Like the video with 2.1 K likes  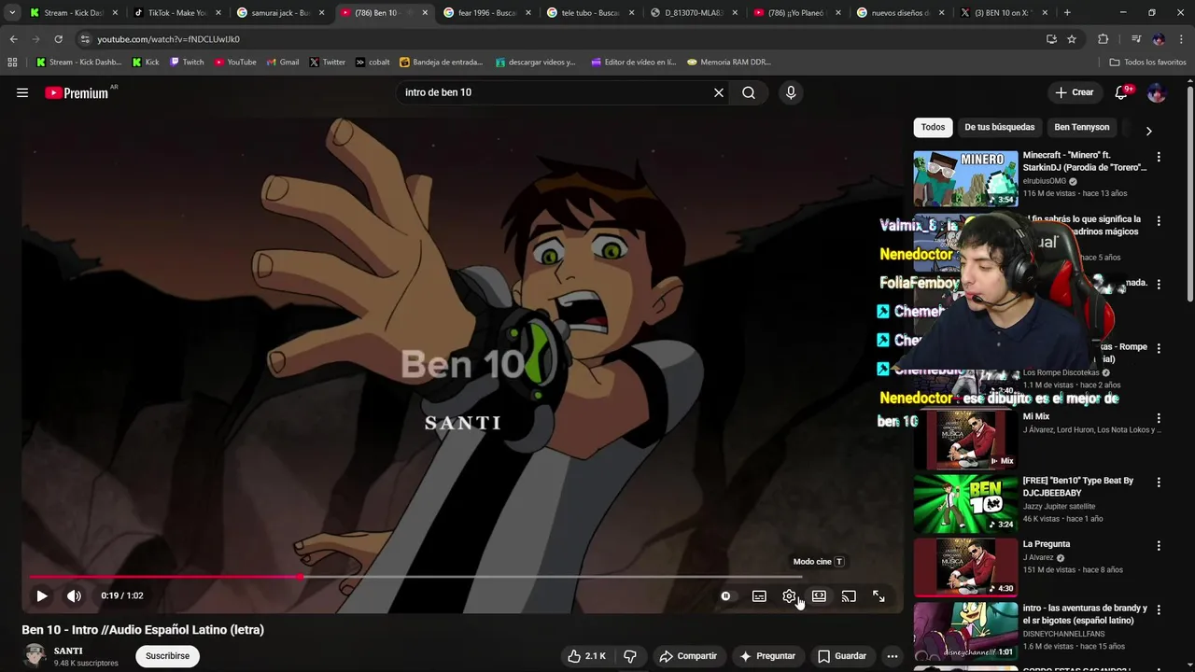pyautogui.click(x=586, y=656)
